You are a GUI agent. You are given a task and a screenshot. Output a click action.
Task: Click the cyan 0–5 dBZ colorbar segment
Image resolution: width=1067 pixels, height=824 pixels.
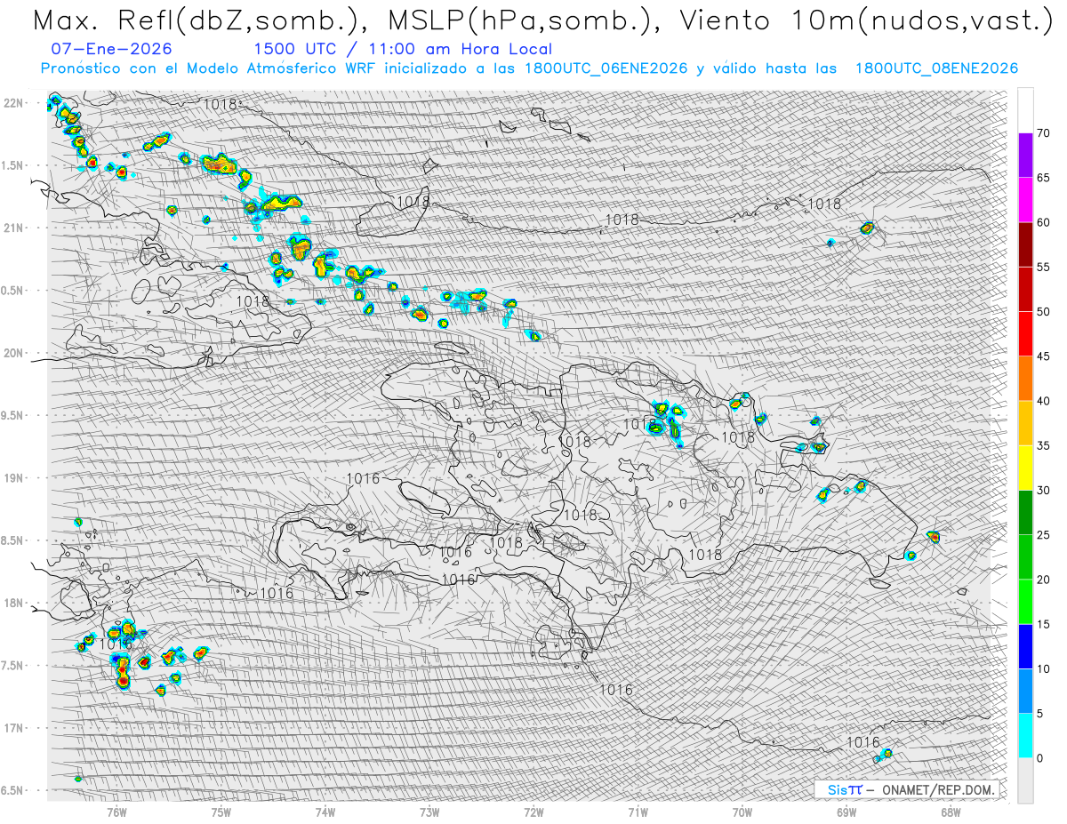coord(1025,736)
